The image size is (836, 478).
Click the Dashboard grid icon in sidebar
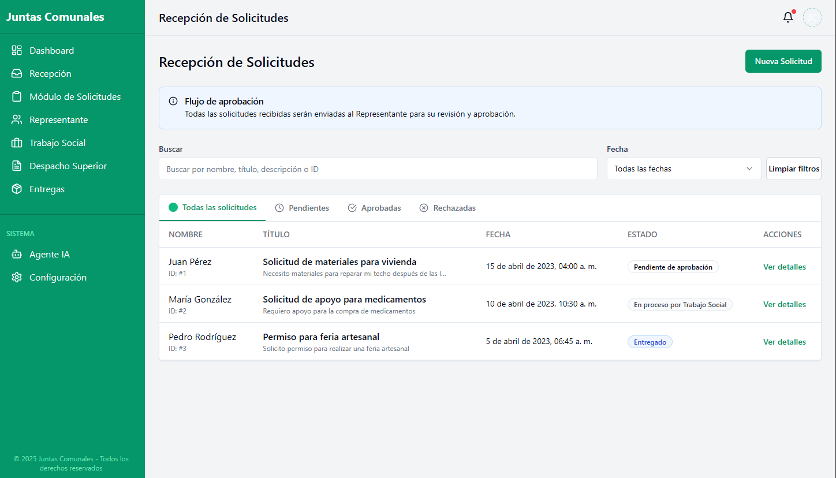point(17,50)
